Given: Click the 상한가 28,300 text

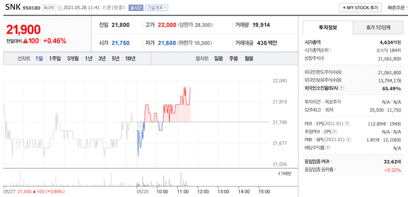Looking at the screenshot, I should click(195, 25).
